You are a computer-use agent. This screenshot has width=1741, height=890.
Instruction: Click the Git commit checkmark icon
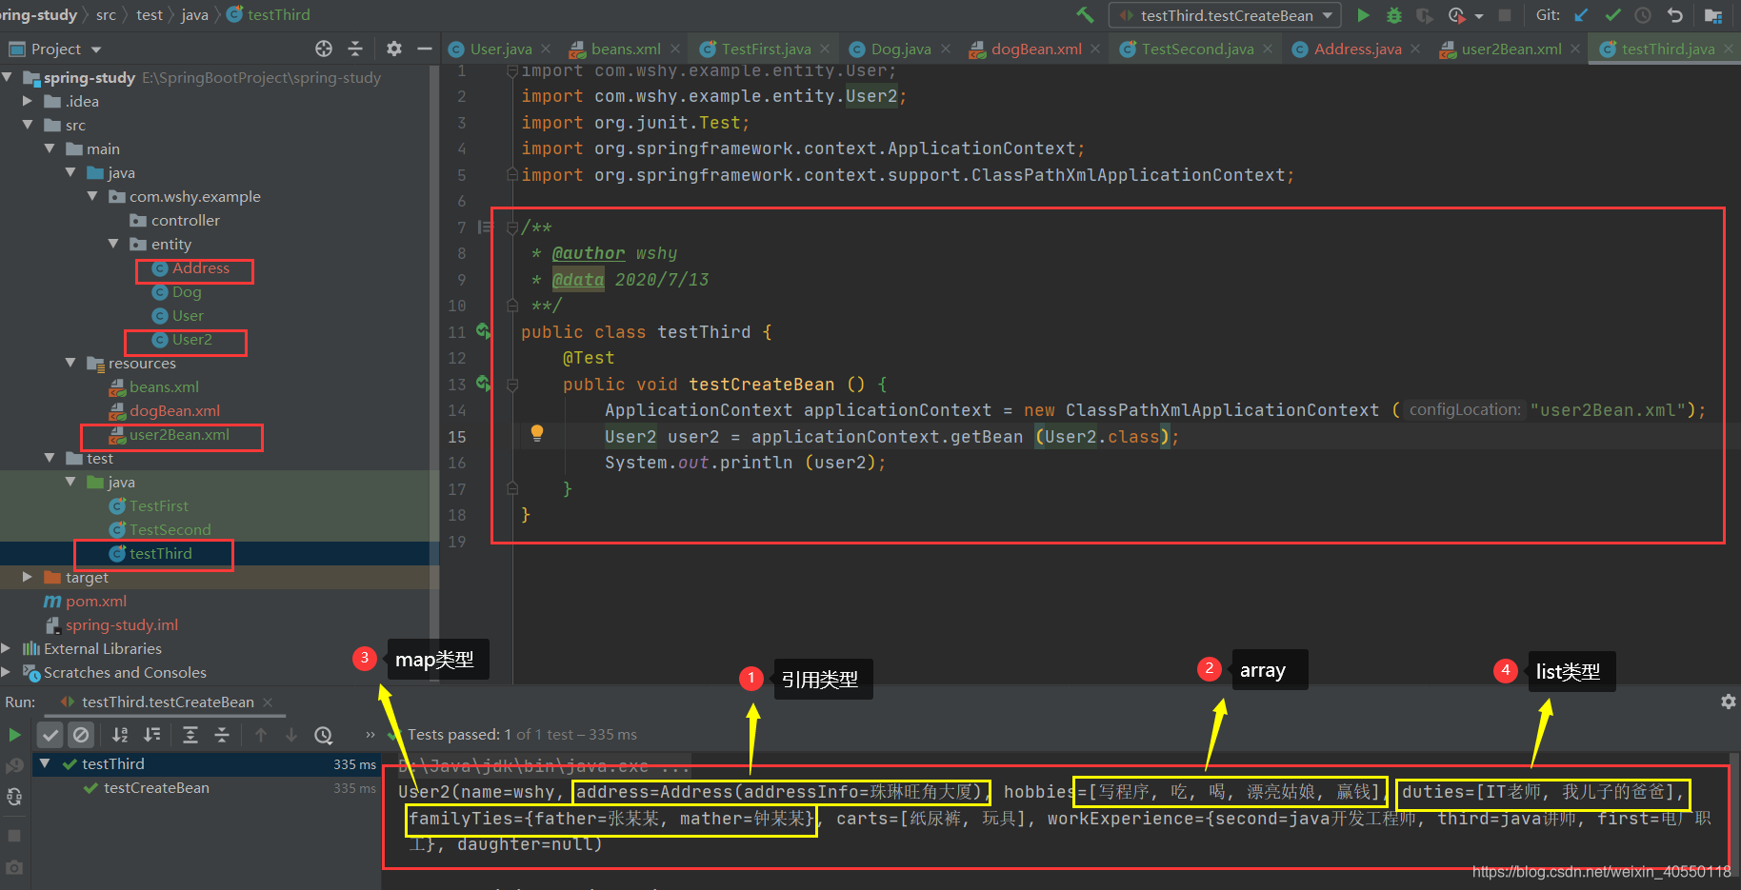pos(1612,15)
